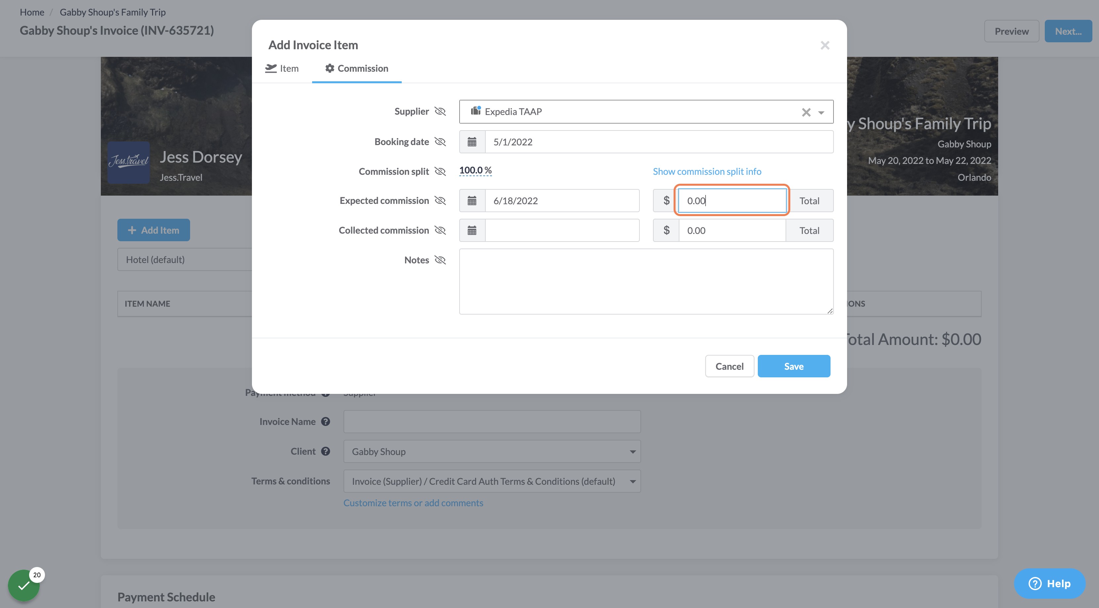Toggle visibility eye icon next to Booking date
1099x608 pixels.
click(x=440, y=141)
